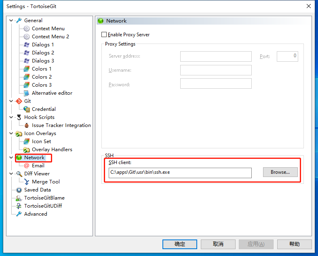Screen dimensions: 318x256
Task: Open the Dialogs 1 settings page
Action: (43, 45)
